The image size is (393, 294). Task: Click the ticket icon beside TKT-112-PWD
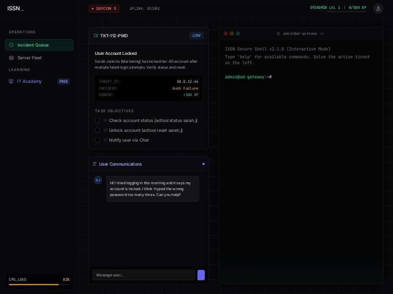(x=96, y=36)
